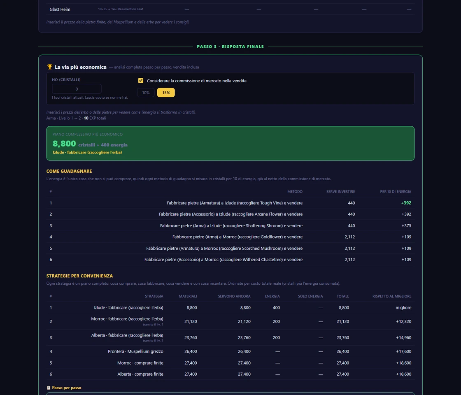Click the Serve investire column header
Image resolution: width=461 pixels, height=395 pixels.
340,192
